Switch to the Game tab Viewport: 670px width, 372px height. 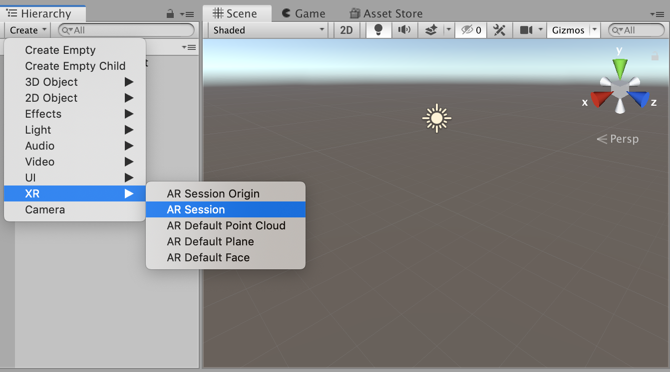tap(304, 13)
